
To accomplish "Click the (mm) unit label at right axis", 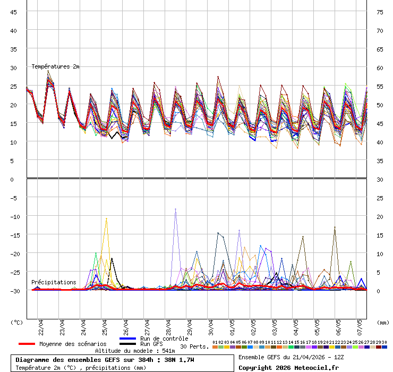I will pyautogui.click(x=383, y=322).
